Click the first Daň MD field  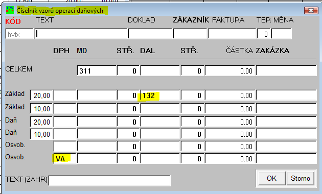[97, 122]
